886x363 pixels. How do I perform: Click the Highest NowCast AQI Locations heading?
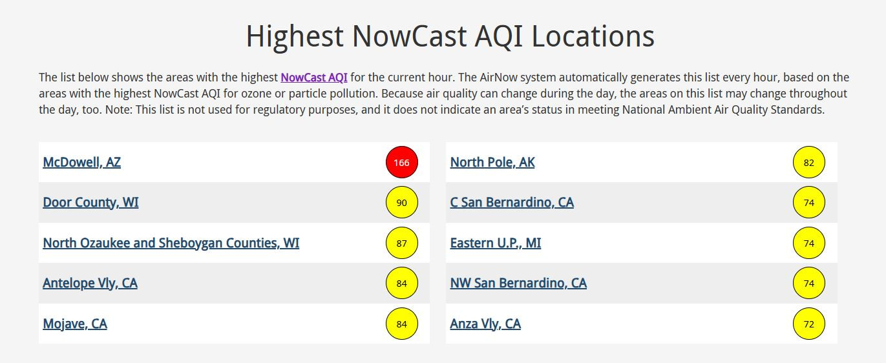coord(450,36)
